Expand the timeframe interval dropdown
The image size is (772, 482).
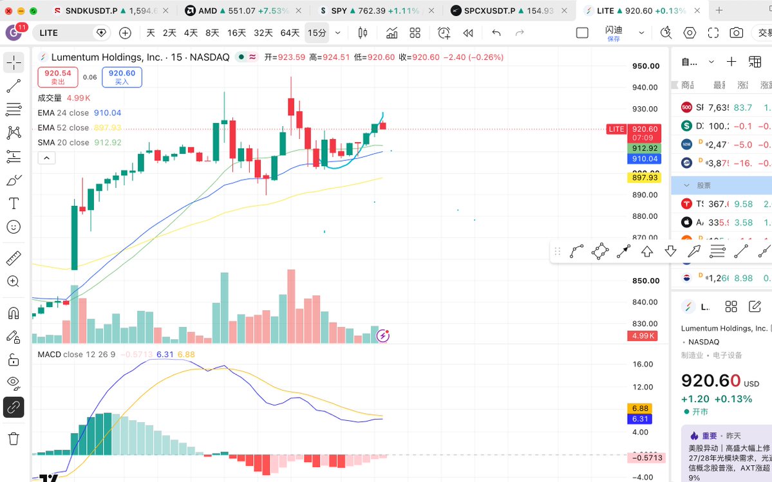click(338, 33)
